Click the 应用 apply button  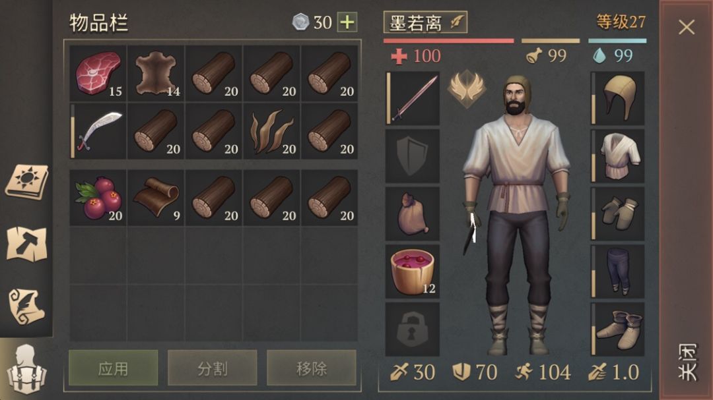[114, 368]
